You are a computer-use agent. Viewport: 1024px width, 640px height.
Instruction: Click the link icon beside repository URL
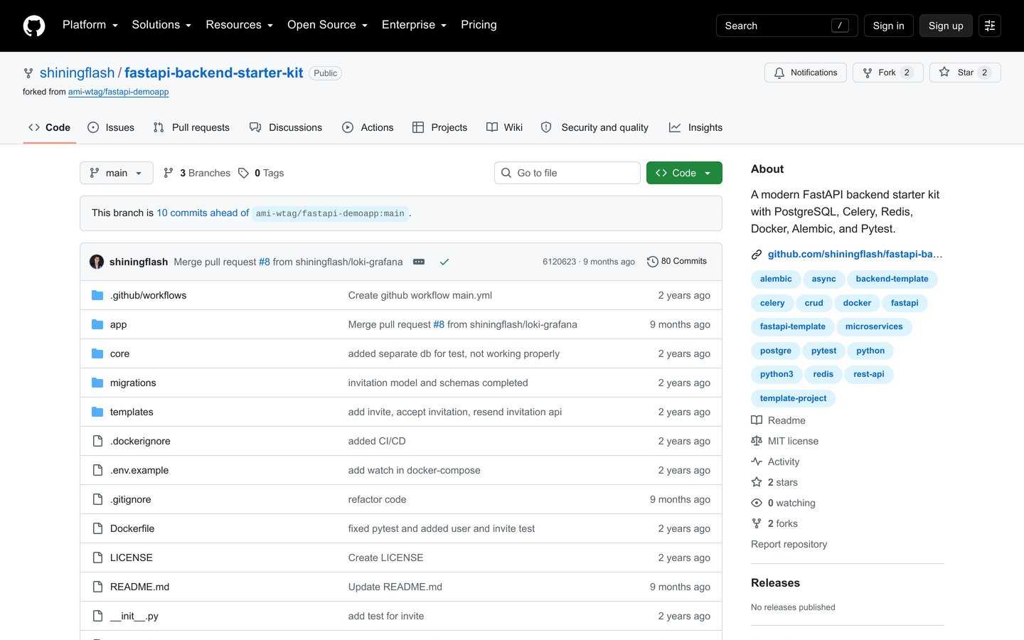pyautogui.click(x=757, y=254)
